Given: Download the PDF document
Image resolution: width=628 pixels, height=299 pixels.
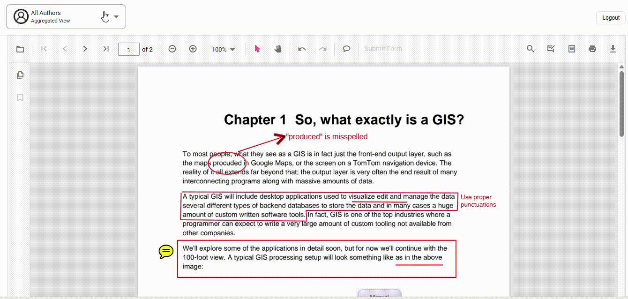Looking at the screenshot, I should point(613,49).
